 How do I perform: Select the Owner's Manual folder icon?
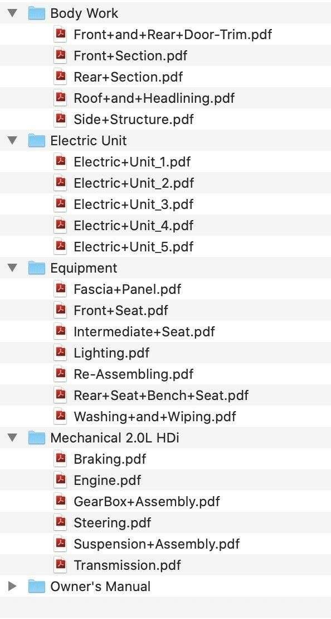pos(37,586)
